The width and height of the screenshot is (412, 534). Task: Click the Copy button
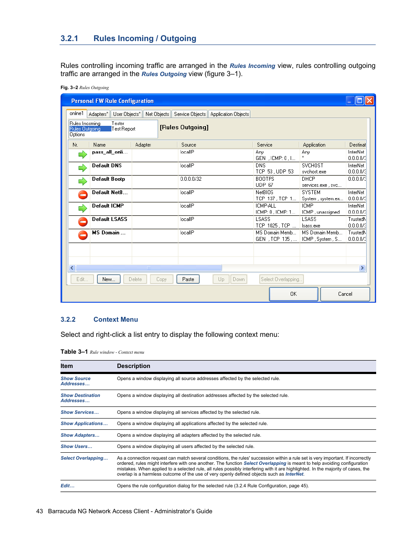(162, 279)
